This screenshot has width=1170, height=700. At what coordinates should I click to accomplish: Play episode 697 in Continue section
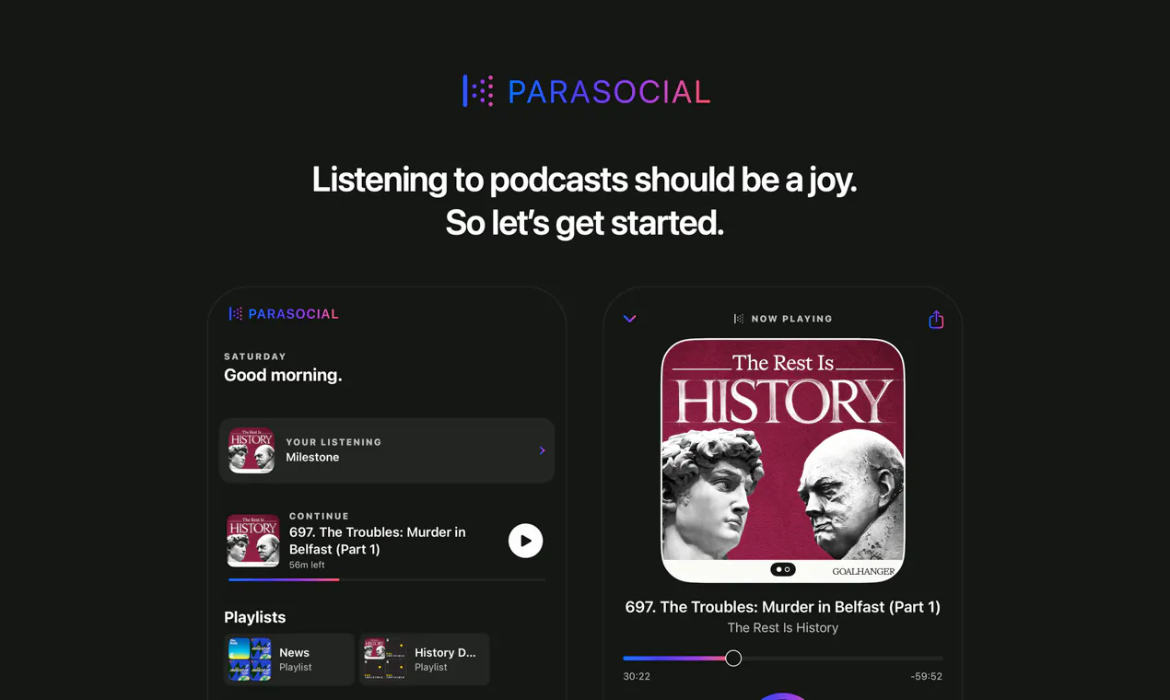pos(525,541)
